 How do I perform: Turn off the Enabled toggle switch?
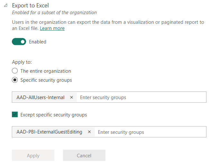coord(19,41)
